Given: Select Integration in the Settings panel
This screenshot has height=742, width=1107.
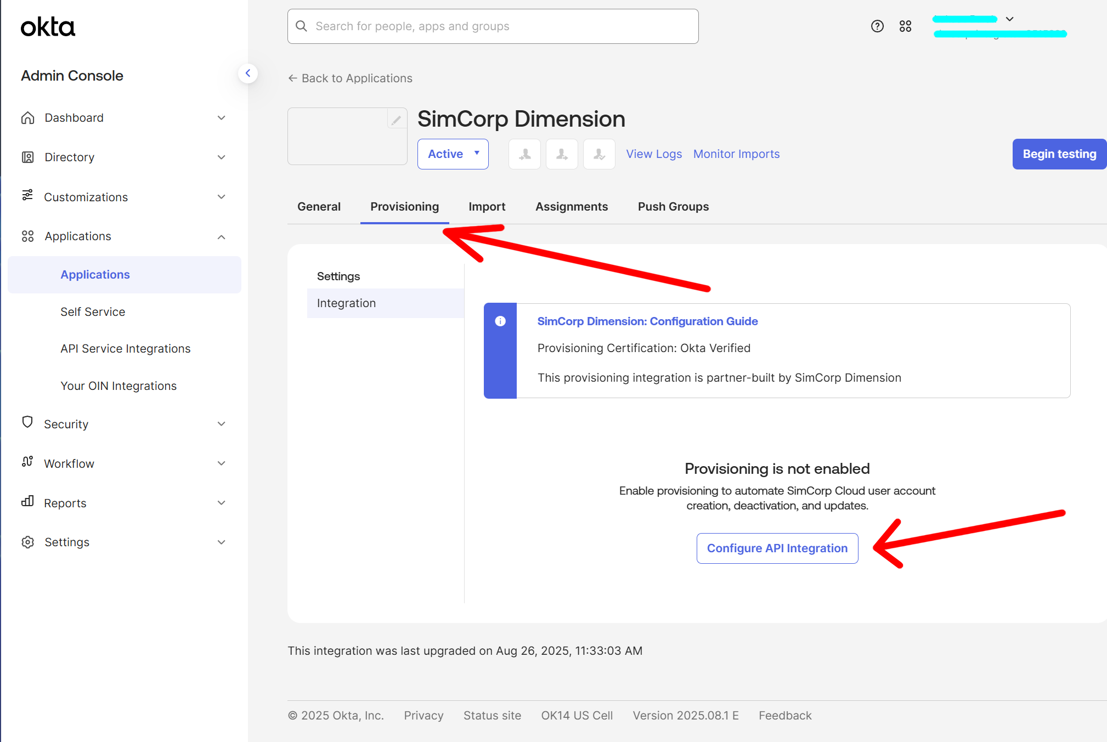Looking at the screenshot, I should click(x=346, y=303).
